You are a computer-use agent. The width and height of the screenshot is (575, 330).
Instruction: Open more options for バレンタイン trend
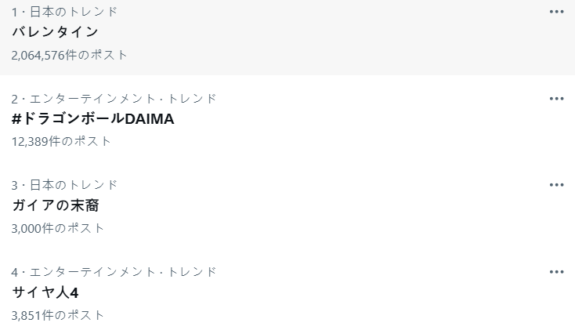[557, 13]
